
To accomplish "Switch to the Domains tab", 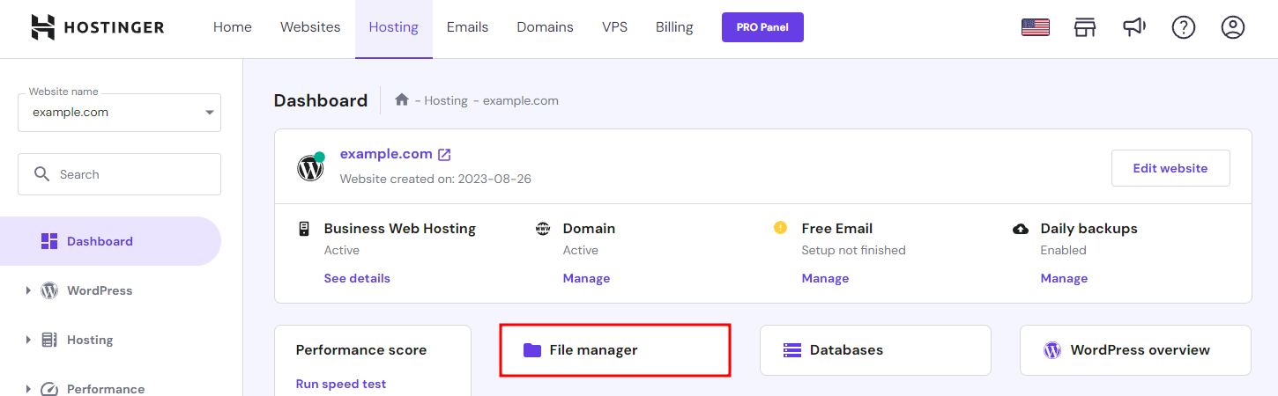I will [x=545, y=27].
